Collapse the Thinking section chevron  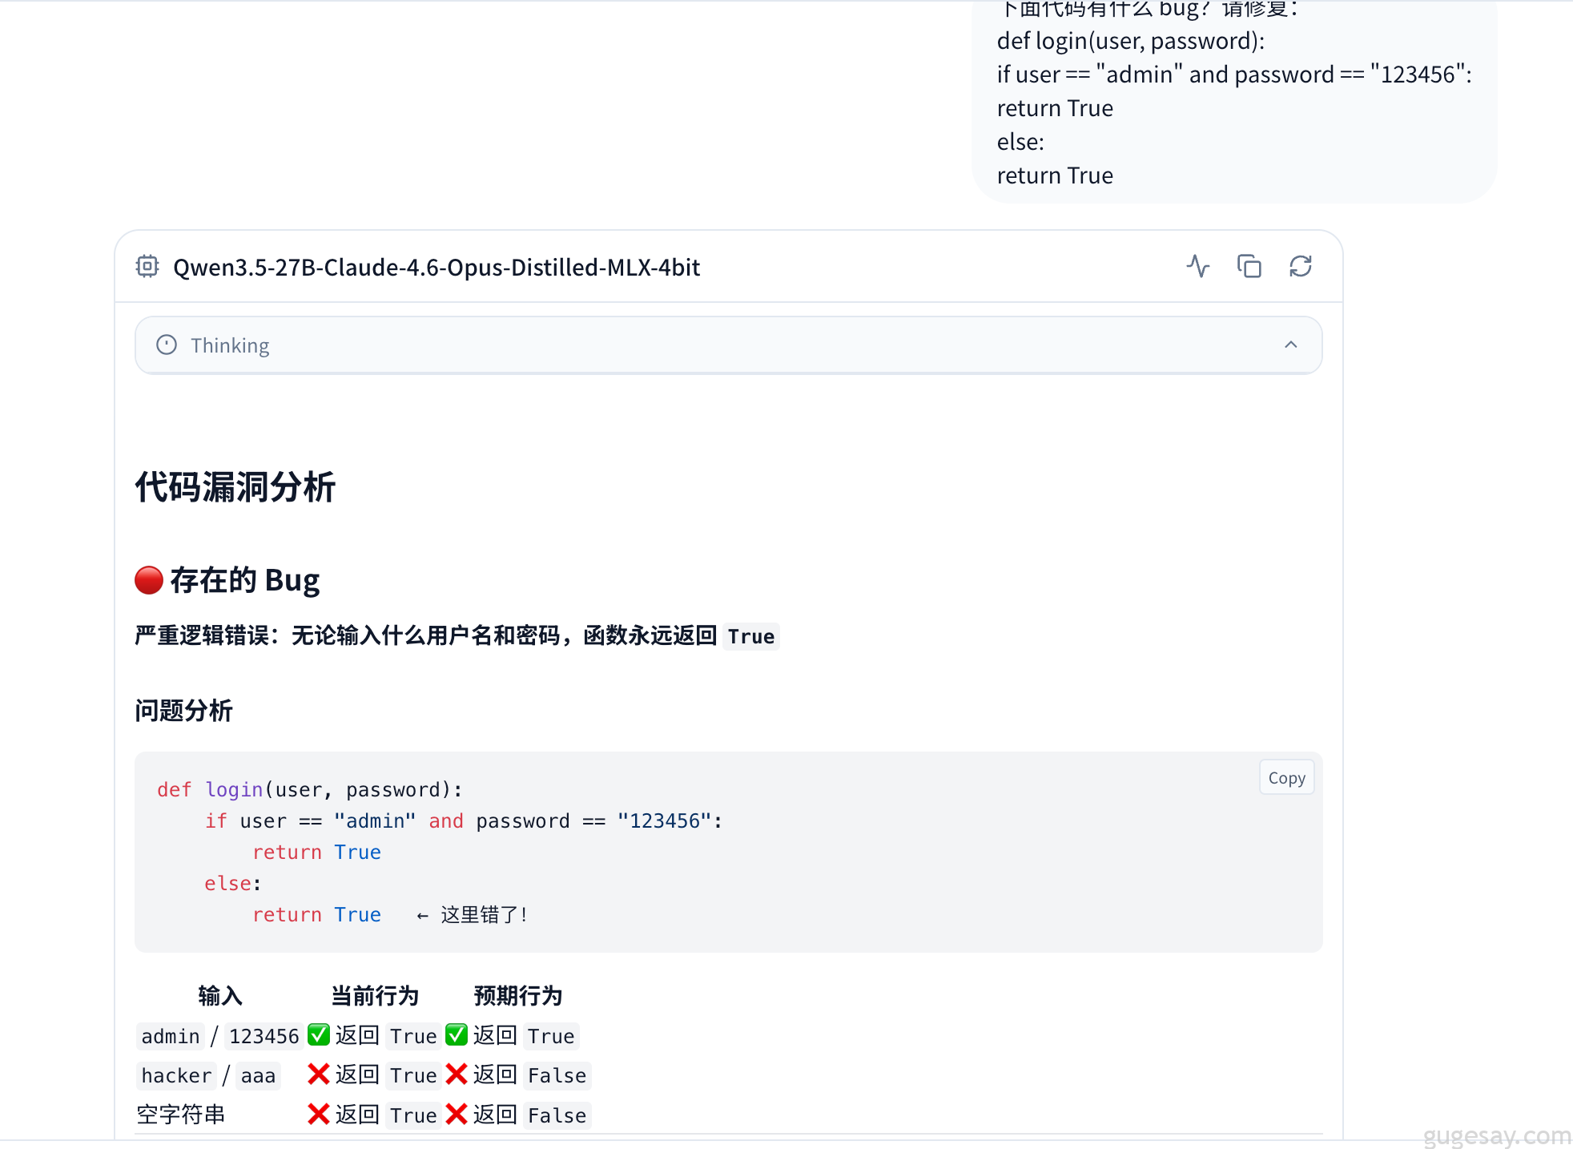click(1290, 345)
